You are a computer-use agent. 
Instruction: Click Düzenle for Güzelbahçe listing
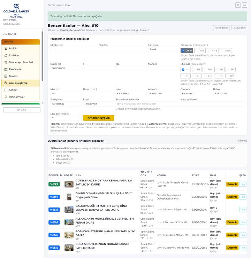(x=232, y=184)
